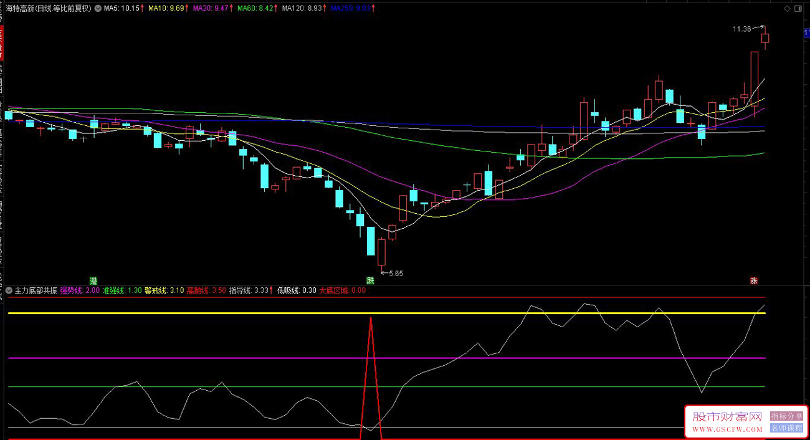Click the 警戒线 indicator label
Image resolution: width=810 pixels, height=440 pixels.
click(164, 290)
